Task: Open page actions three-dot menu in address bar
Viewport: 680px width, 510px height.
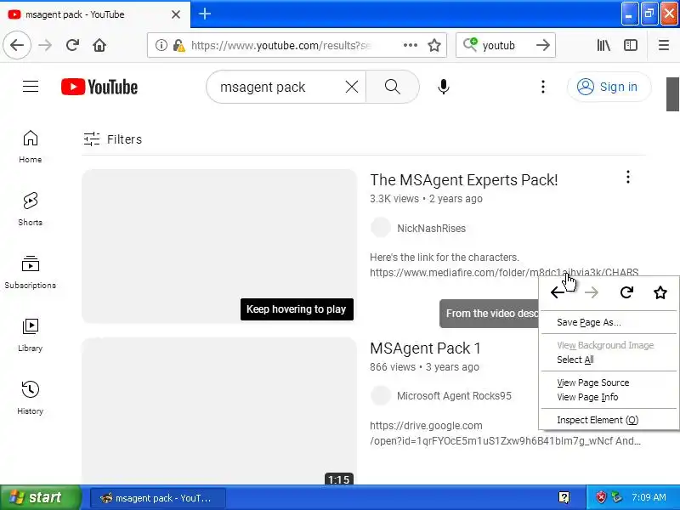Action: pyautogui.click(x=411, y=45)
